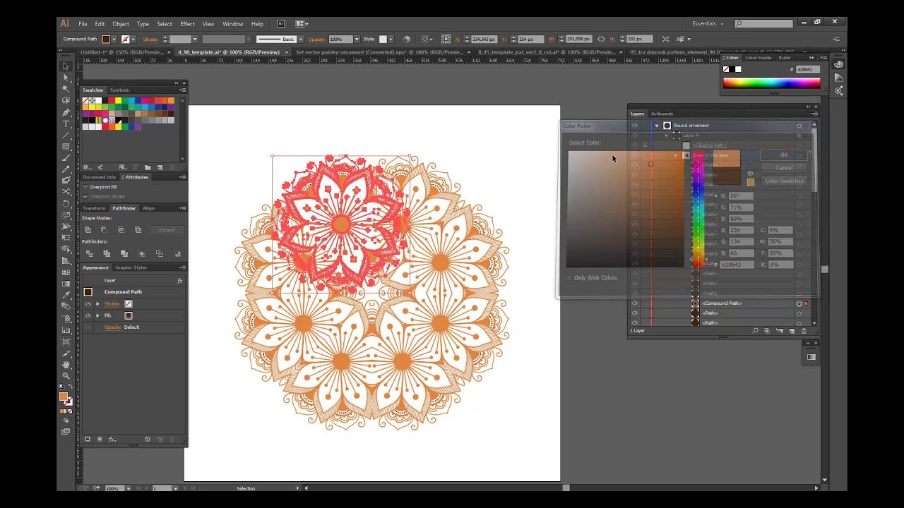Click the Divide pathfinder icon
Screen dimensions: 904x508
click(89, 254)
